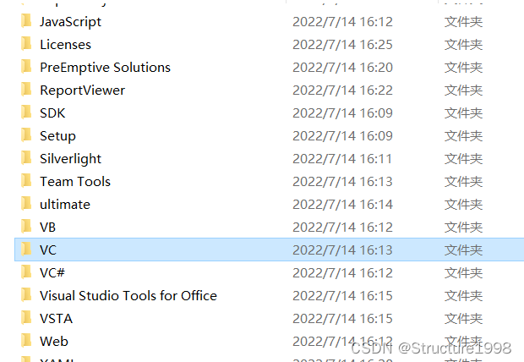This screenshot has height=362, width=524.
Task: Click the VC# folder icon
Action: 26,272
